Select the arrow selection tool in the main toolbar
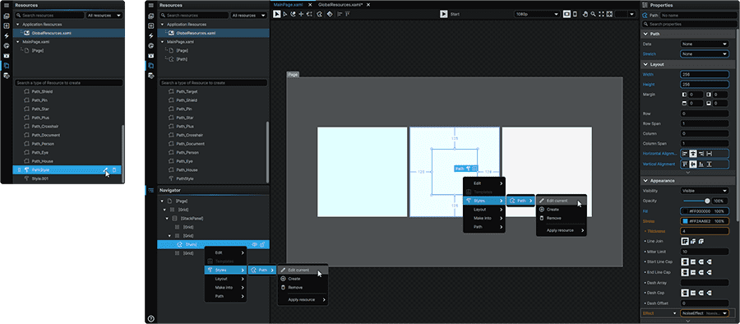 click(x=277, y=14)
